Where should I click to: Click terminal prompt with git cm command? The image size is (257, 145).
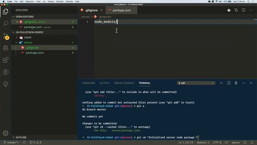(141, 137)
